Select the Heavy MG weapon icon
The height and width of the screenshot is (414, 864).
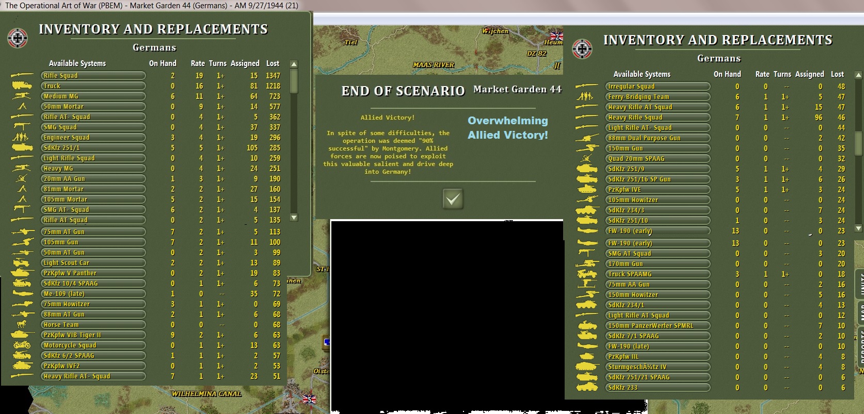point(22,169)
